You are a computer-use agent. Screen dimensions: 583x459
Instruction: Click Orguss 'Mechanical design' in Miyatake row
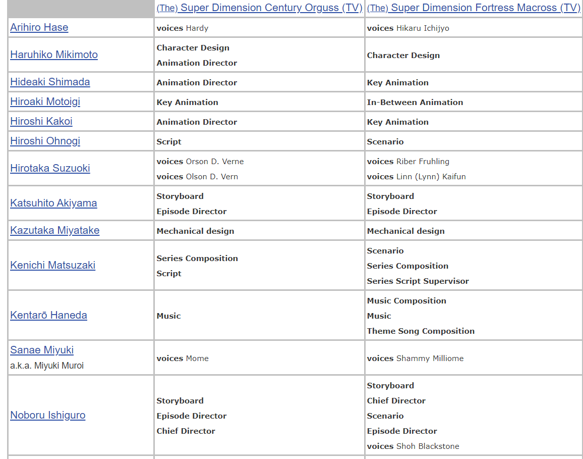[195, 231]
